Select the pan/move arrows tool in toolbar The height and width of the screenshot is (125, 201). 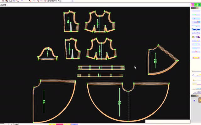click(14, 1)
